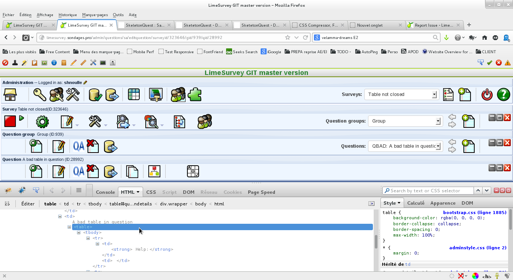This screenshot has height=280, width=513.
Task: Expand the Question groups dropdown
Action: pos(405,121)
